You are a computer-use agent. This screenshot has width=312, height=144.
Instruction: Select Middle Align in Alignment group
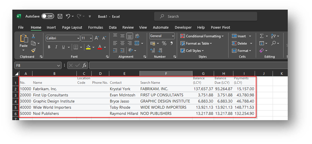pos(122,36)
